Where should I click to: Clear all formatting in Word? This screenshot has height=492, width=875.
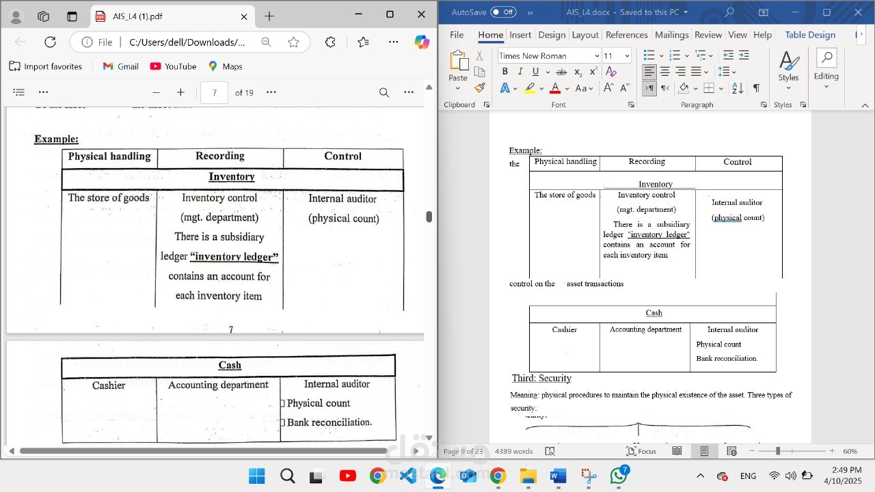pos(611,72)
